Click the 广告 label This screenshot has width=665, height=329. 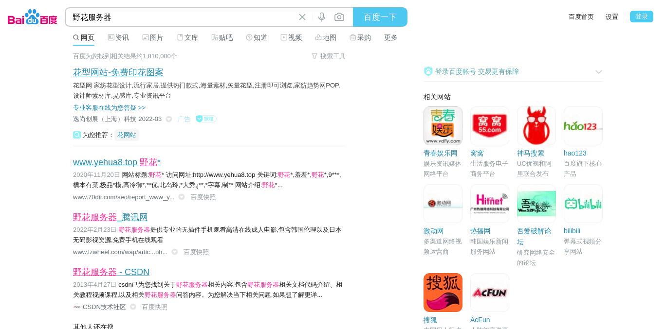point(184,119)
